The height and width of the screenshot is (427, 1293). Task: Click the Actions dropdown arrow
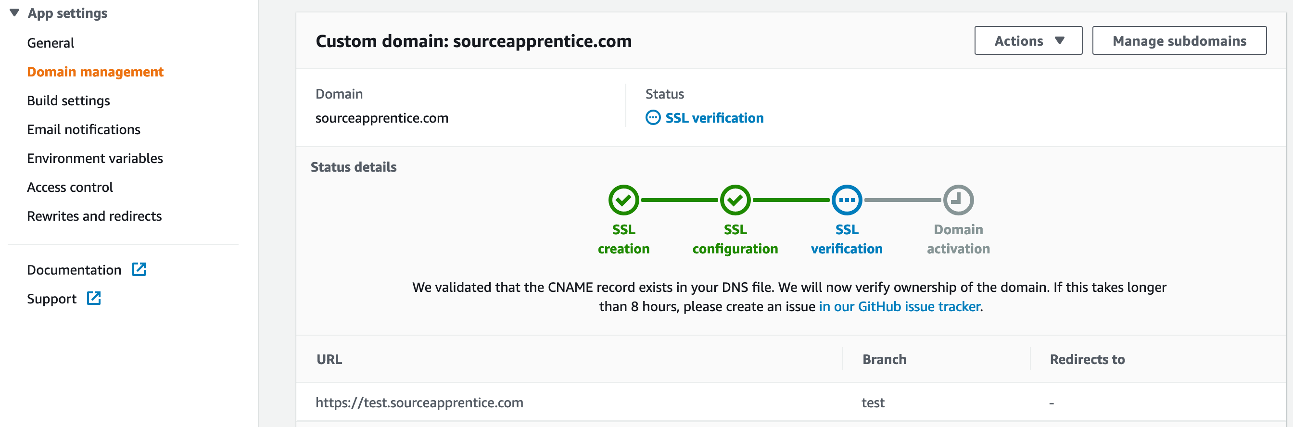point(1059,41)
